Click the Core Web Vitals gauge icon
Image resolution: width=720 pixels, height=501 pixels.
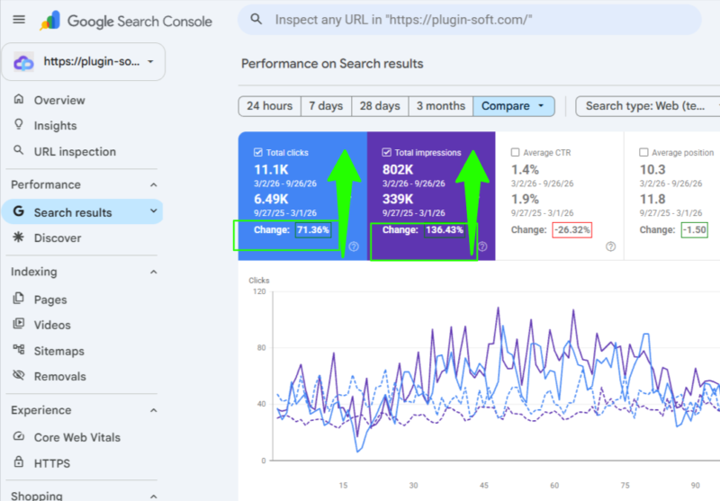point(18,436)
